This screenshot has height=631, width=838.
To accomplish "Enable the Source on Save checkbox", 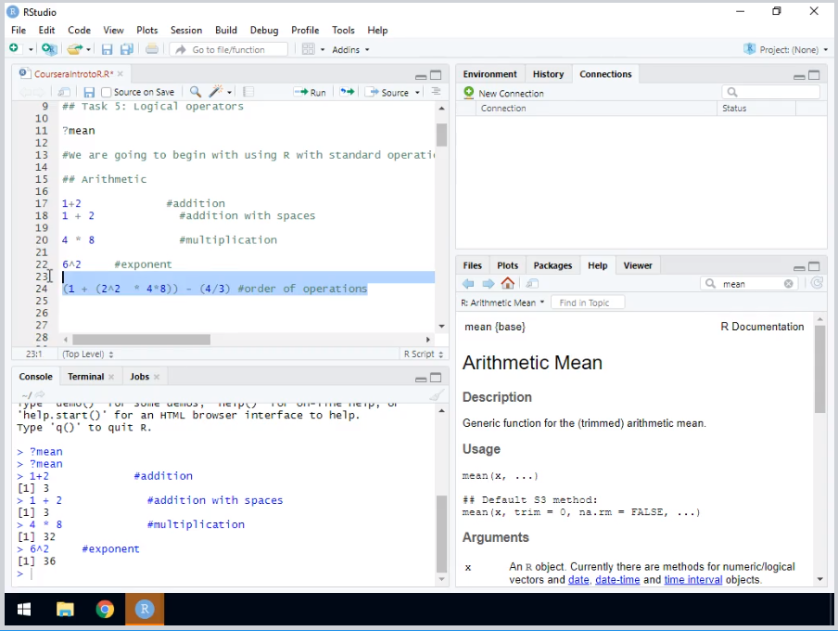I will pos(107,93).
